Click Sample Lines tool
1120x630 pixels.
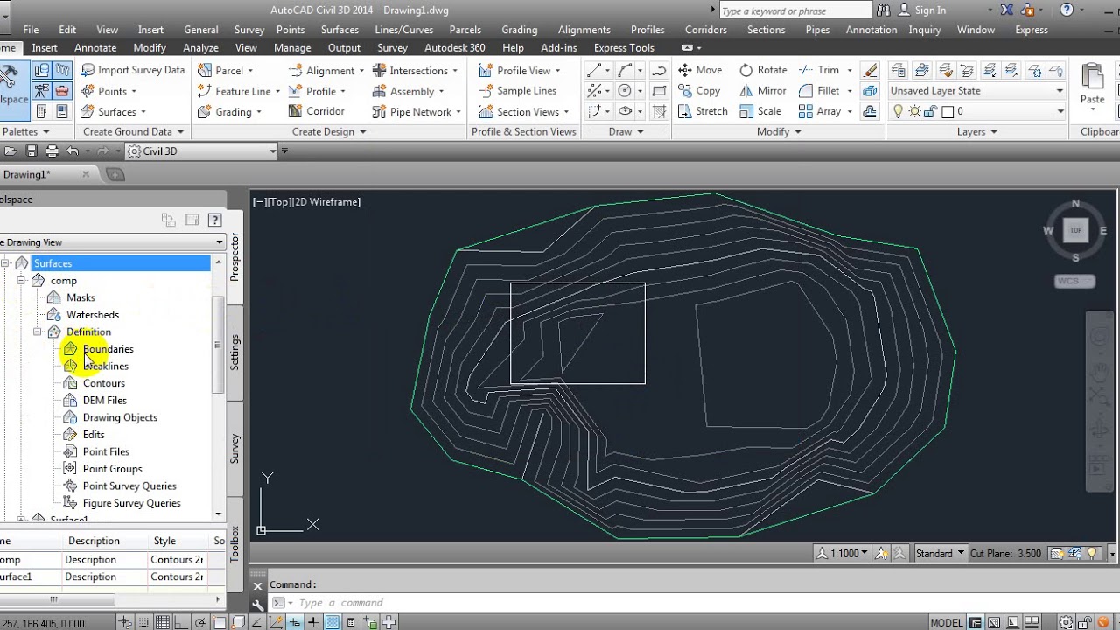(x=517, y=90)
